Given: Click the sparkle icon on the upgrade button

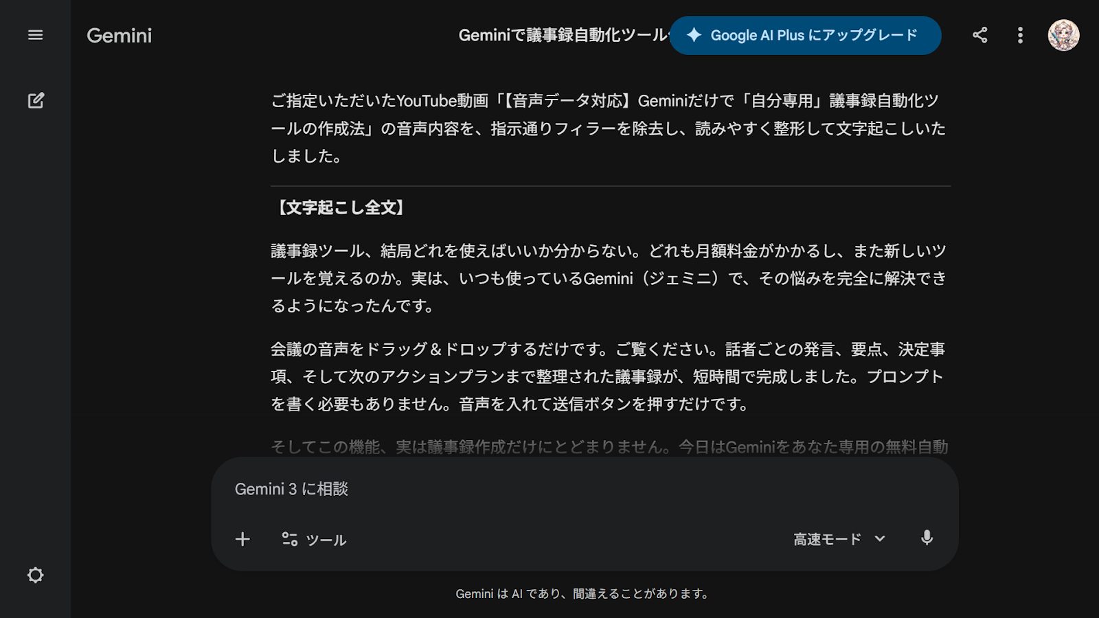Looking at the screenshot, I should point(694,35).
